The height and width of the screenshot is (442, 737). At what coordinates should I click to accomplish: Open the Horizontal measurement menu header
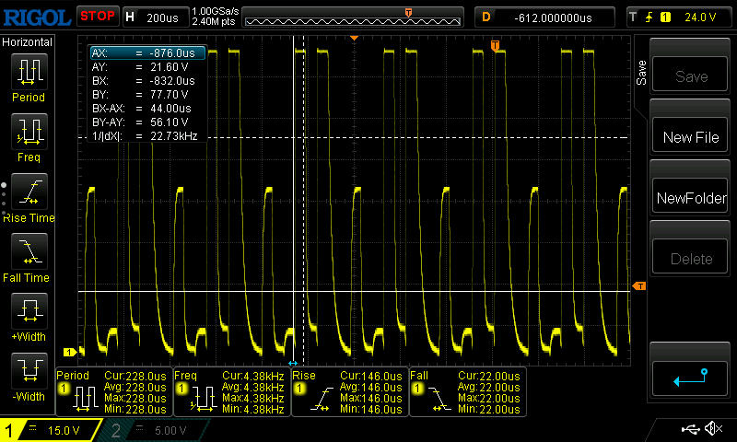pos(28,41)
